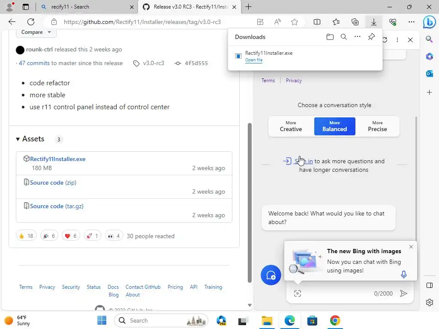Viewport: 439px width, 329px height.
Task: Search downloads in the Downloads popup
Action: click(343, 37)
